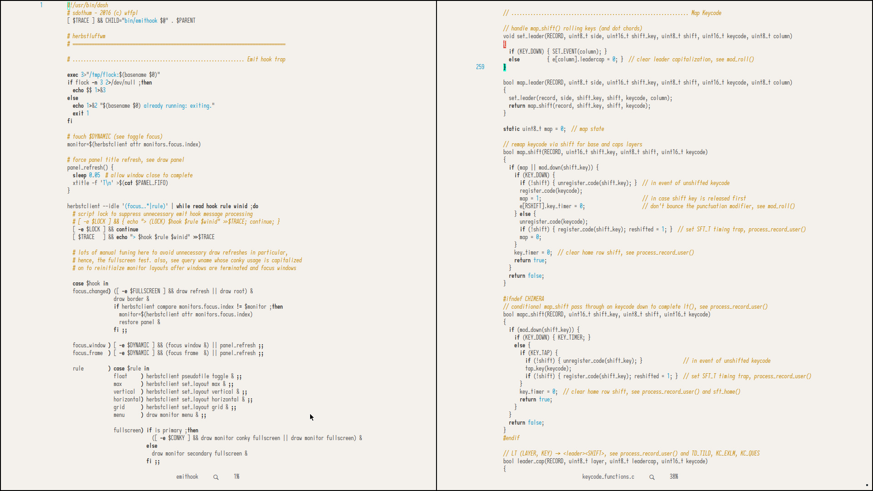Click the 'bool map_shift(RECORD' function signature
Image resolution: width=873 pixels, height=491 pixels.
coord(605,152)
